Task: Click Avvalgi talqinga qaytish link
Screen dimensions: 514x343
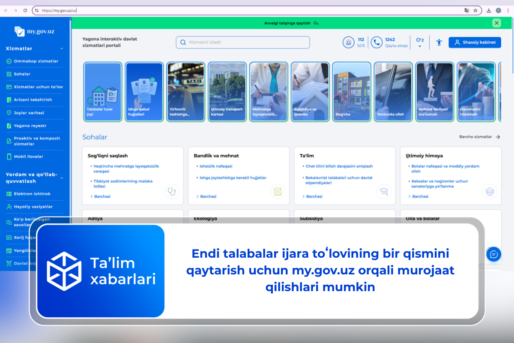Action: [x=291, y=23]
